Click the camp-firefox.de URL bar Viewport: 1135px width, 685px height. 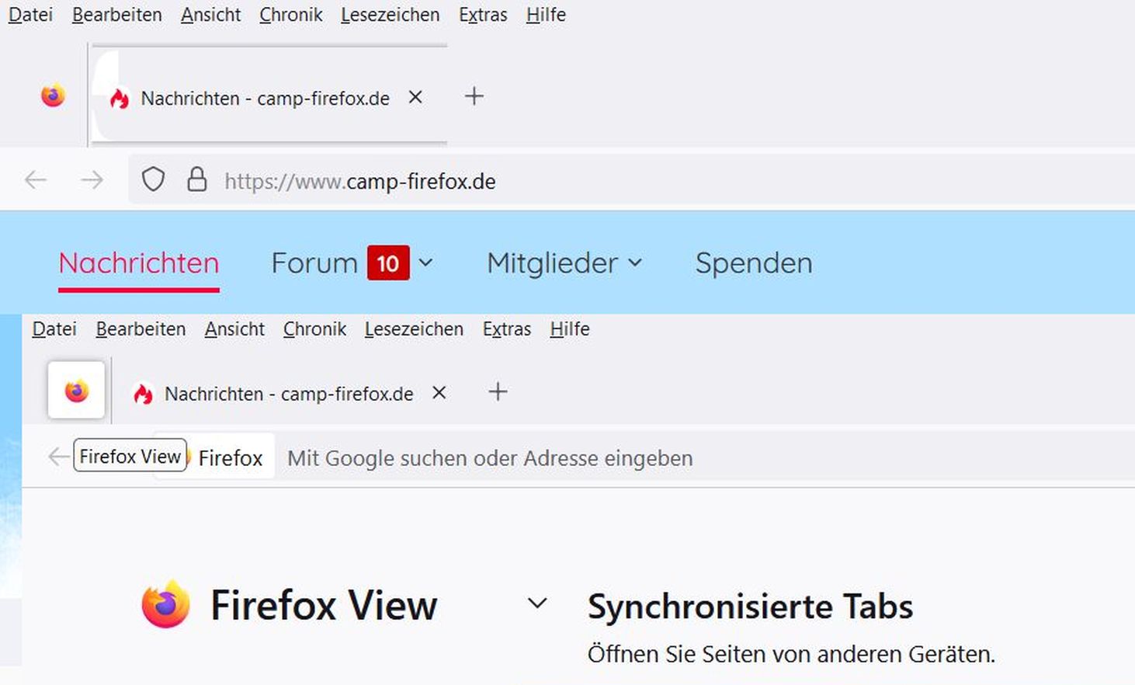coord(543,182)
